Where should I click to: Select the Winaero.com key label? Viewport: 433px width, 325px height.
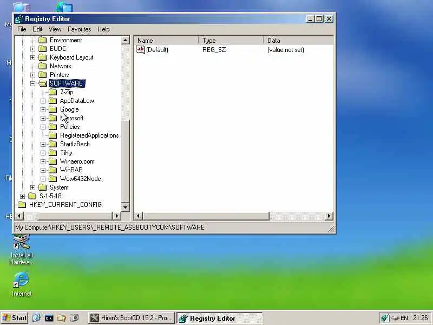[77, 161]
